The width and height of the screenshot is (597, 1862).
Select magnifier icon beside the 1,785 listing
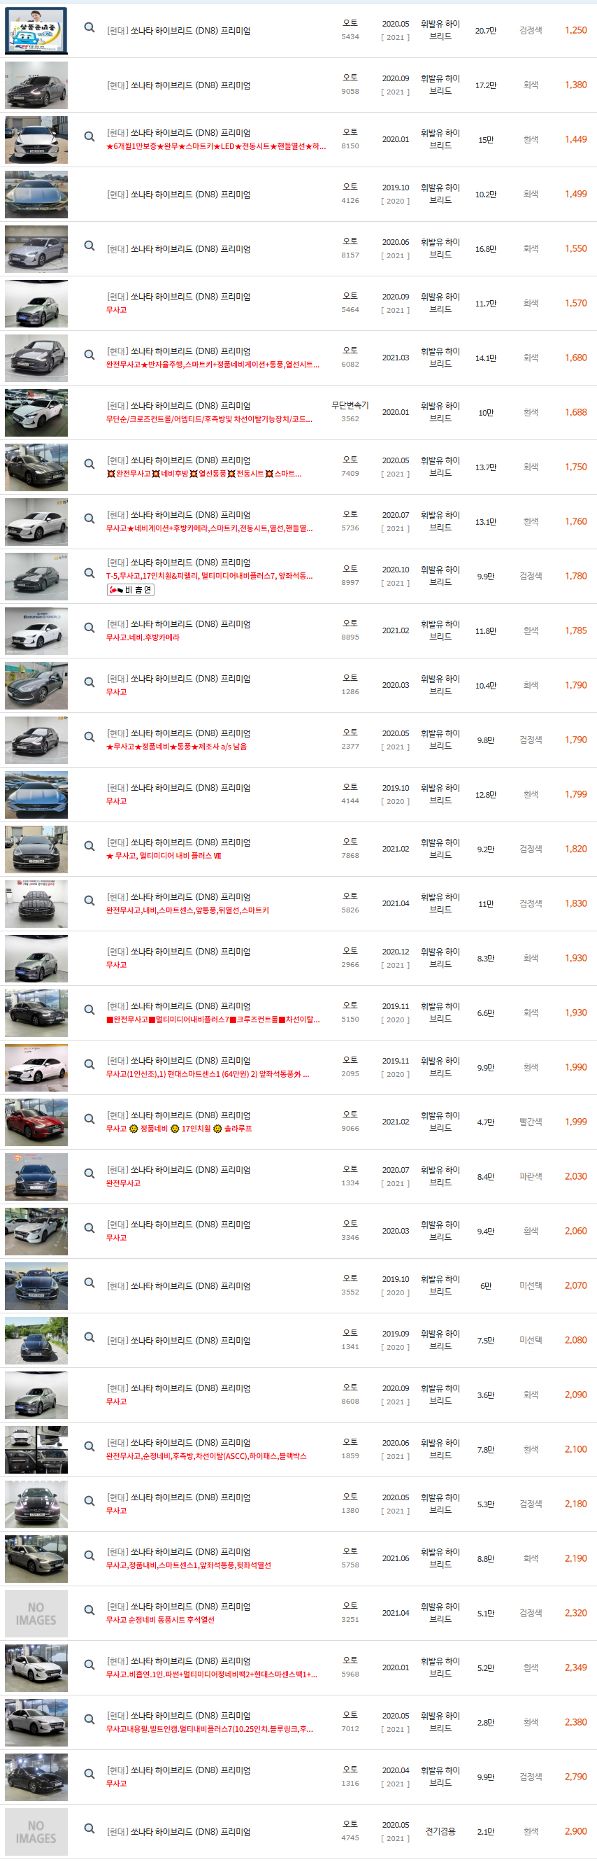[89, 628]
